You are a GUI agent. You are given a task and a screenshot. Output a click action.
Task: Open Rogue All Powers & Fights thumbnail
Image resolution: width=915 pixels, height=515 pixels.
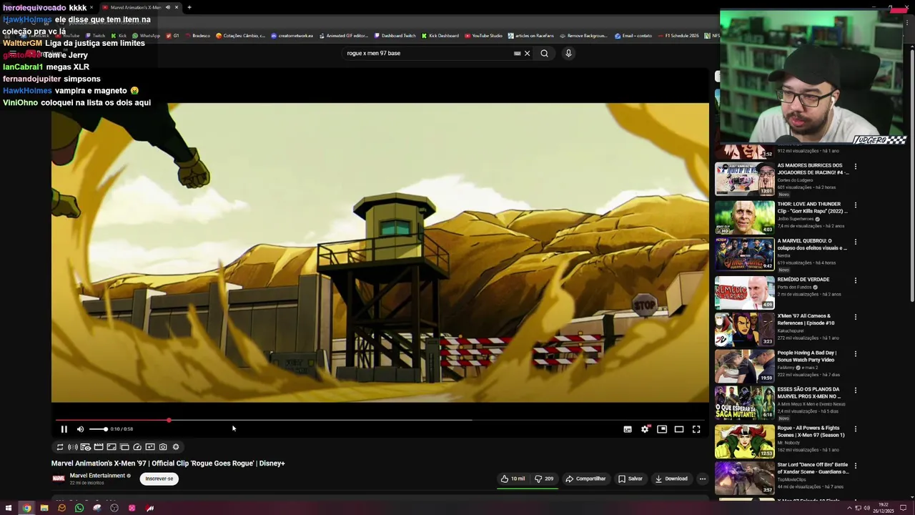[744, 441]
